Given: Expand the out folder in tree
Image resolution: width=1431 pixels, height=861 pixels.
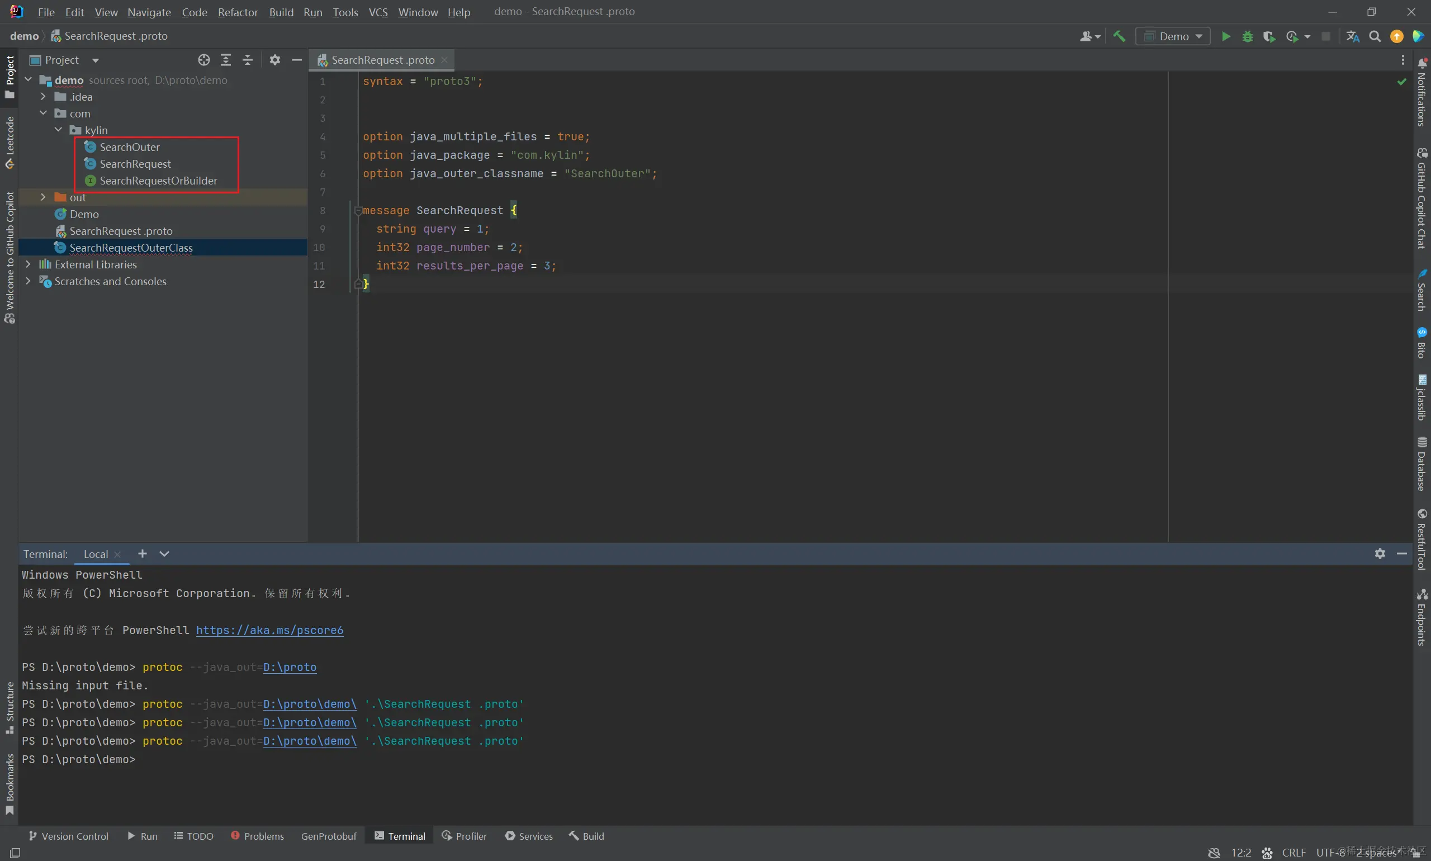Looking at the screenshot, I should [43, 197].
